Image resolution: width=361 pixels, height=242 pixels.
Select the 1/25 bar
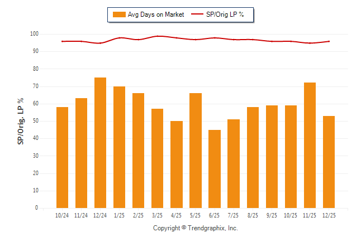(119, 147)
